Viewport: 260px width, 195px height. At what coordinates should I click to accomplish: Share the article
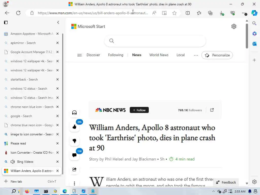pyautogui.click(x=74, y=169)
